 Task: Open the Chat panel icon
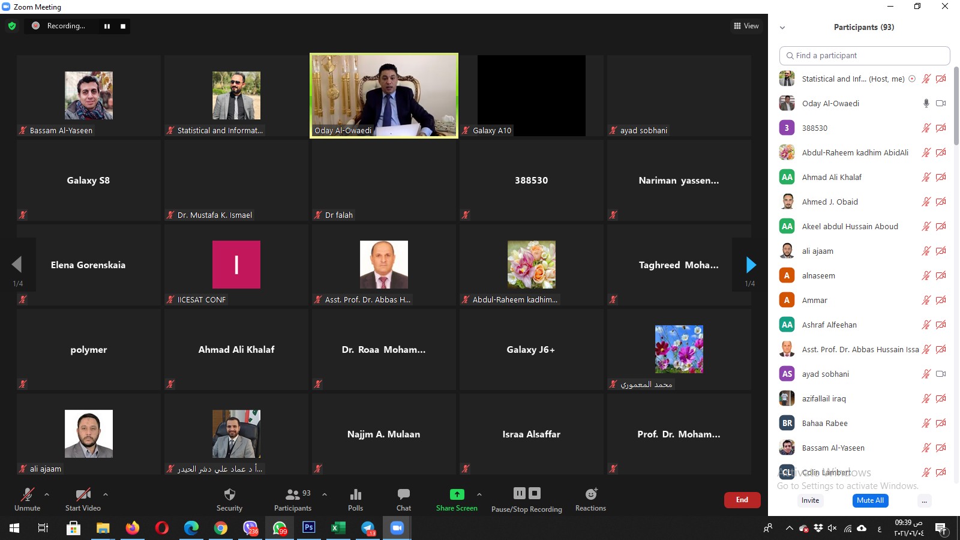[403, 494]
